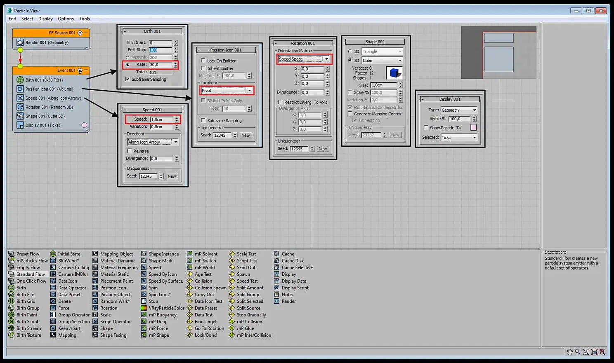Click the Display 001 particle color swatch
Viewport: 614px width, 363px height.
coord(473,128)
